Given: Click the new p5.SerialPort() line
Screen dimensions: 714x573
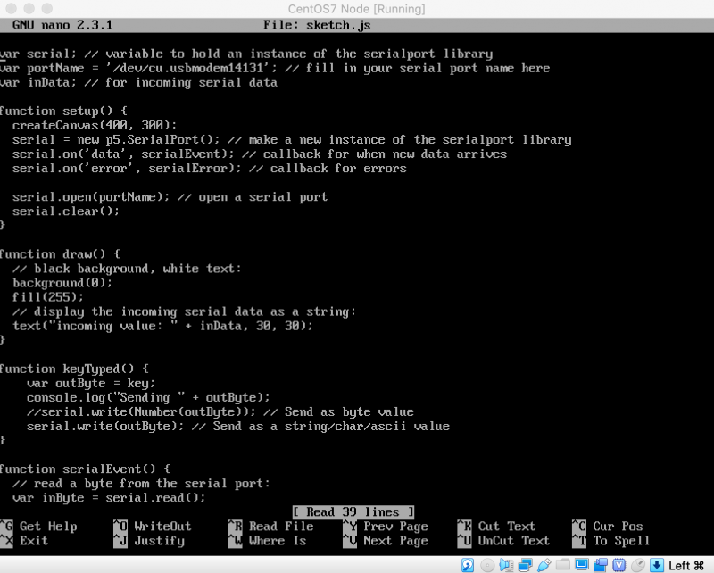Looking at the screenshot, I should tap(292, 140).
